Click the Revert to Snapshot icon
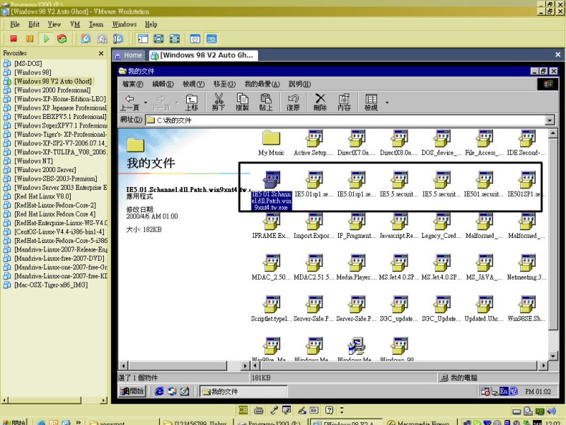The height and width of the screenshot is (425, 566). [x=102, y=39]
